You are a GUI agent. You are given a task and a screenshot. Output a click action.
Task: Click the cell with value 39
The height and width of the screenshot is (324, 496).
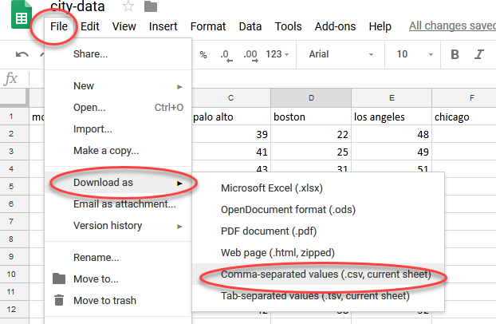[x=231, y=134]
